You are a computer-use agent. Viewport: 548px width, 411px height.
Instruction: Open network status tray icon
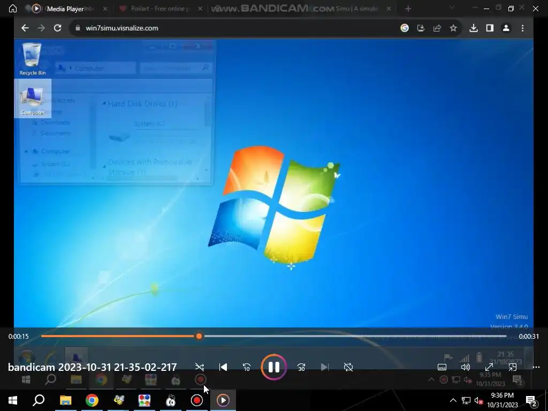tap(466, 400)
